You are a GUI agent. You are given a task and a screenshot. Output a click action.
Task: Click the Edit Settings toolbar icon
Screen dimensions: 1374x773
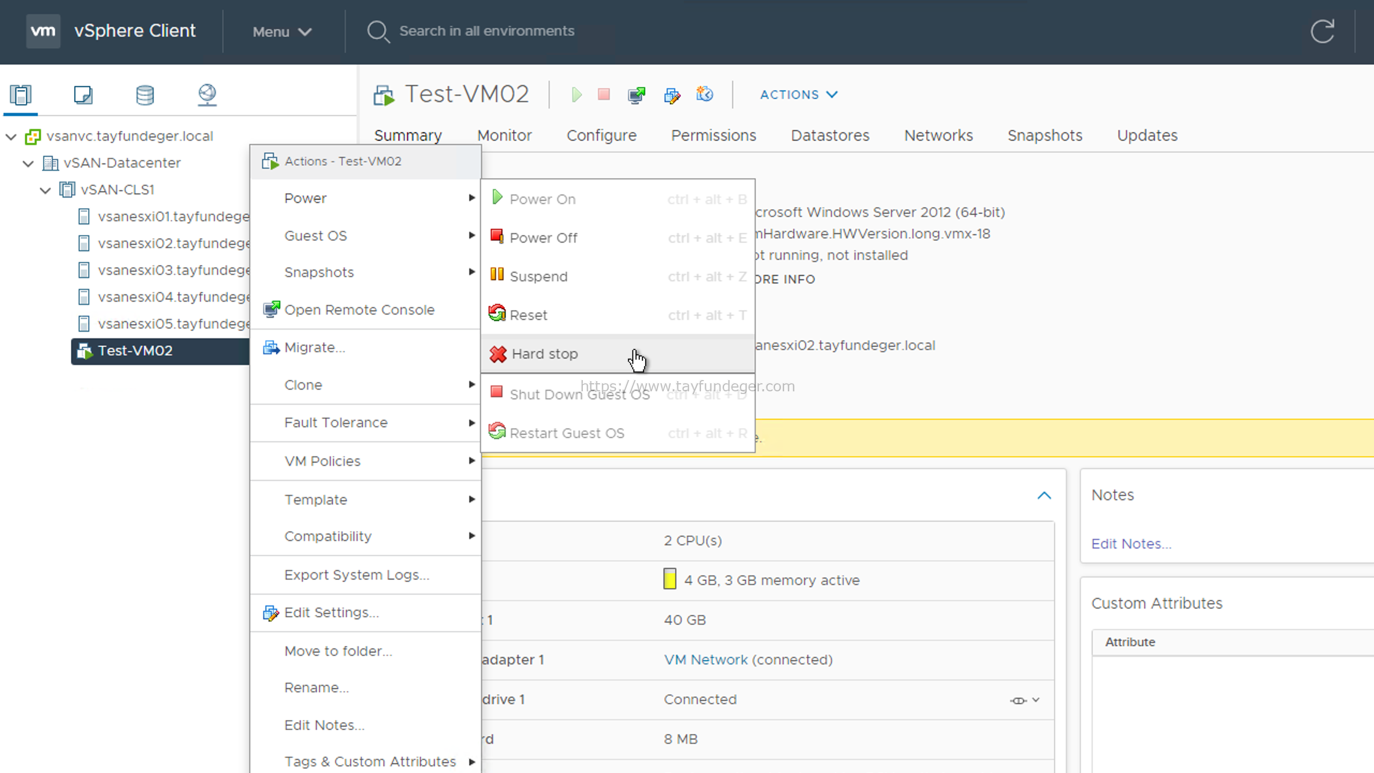click(672, 95)
